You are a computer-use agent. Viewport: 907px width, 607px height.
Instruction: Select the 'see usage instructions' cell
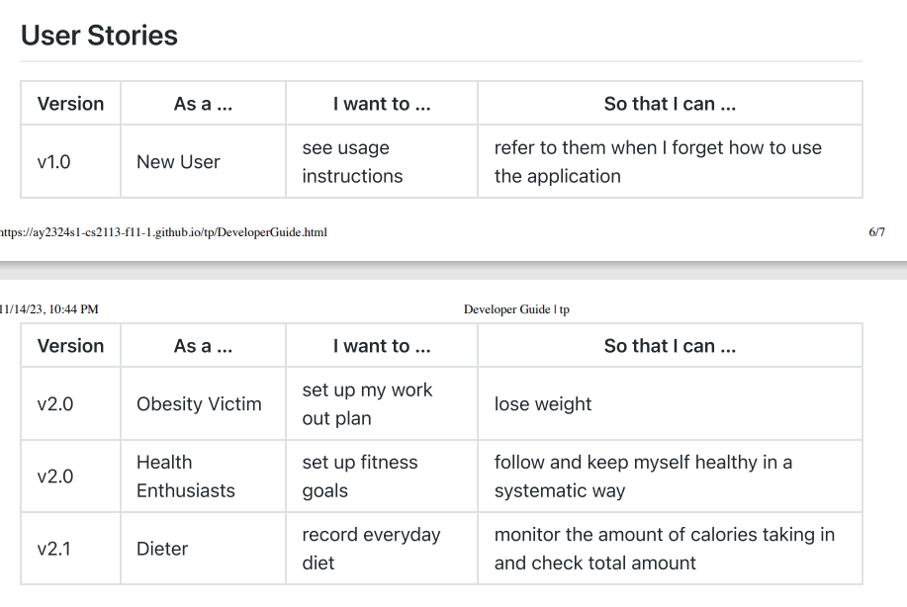click(x=352, y=162)
